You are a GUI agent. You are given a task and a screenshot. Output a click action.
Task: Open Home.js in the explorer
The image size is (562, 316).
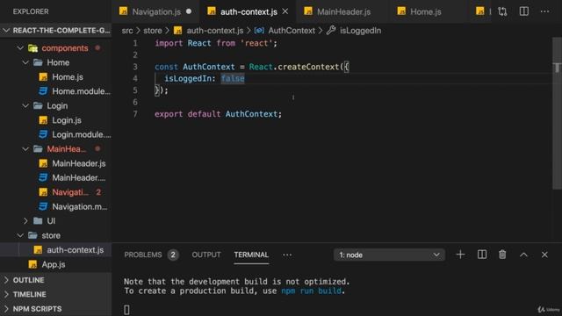(x=68, y=77)
